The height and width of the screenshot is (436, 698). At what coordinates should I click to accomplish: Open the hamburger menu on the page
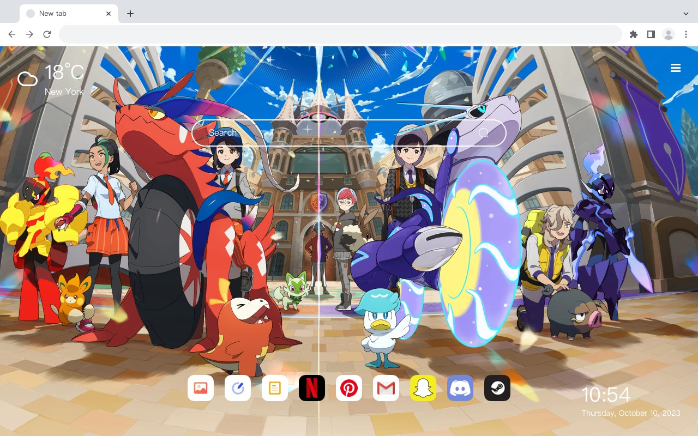click(x=676, y=68)
